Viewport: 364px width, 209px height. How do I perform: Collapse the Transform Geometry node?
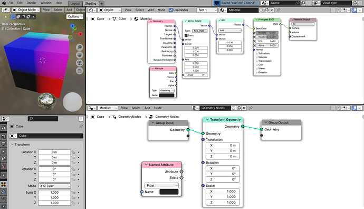click(207, 120)
